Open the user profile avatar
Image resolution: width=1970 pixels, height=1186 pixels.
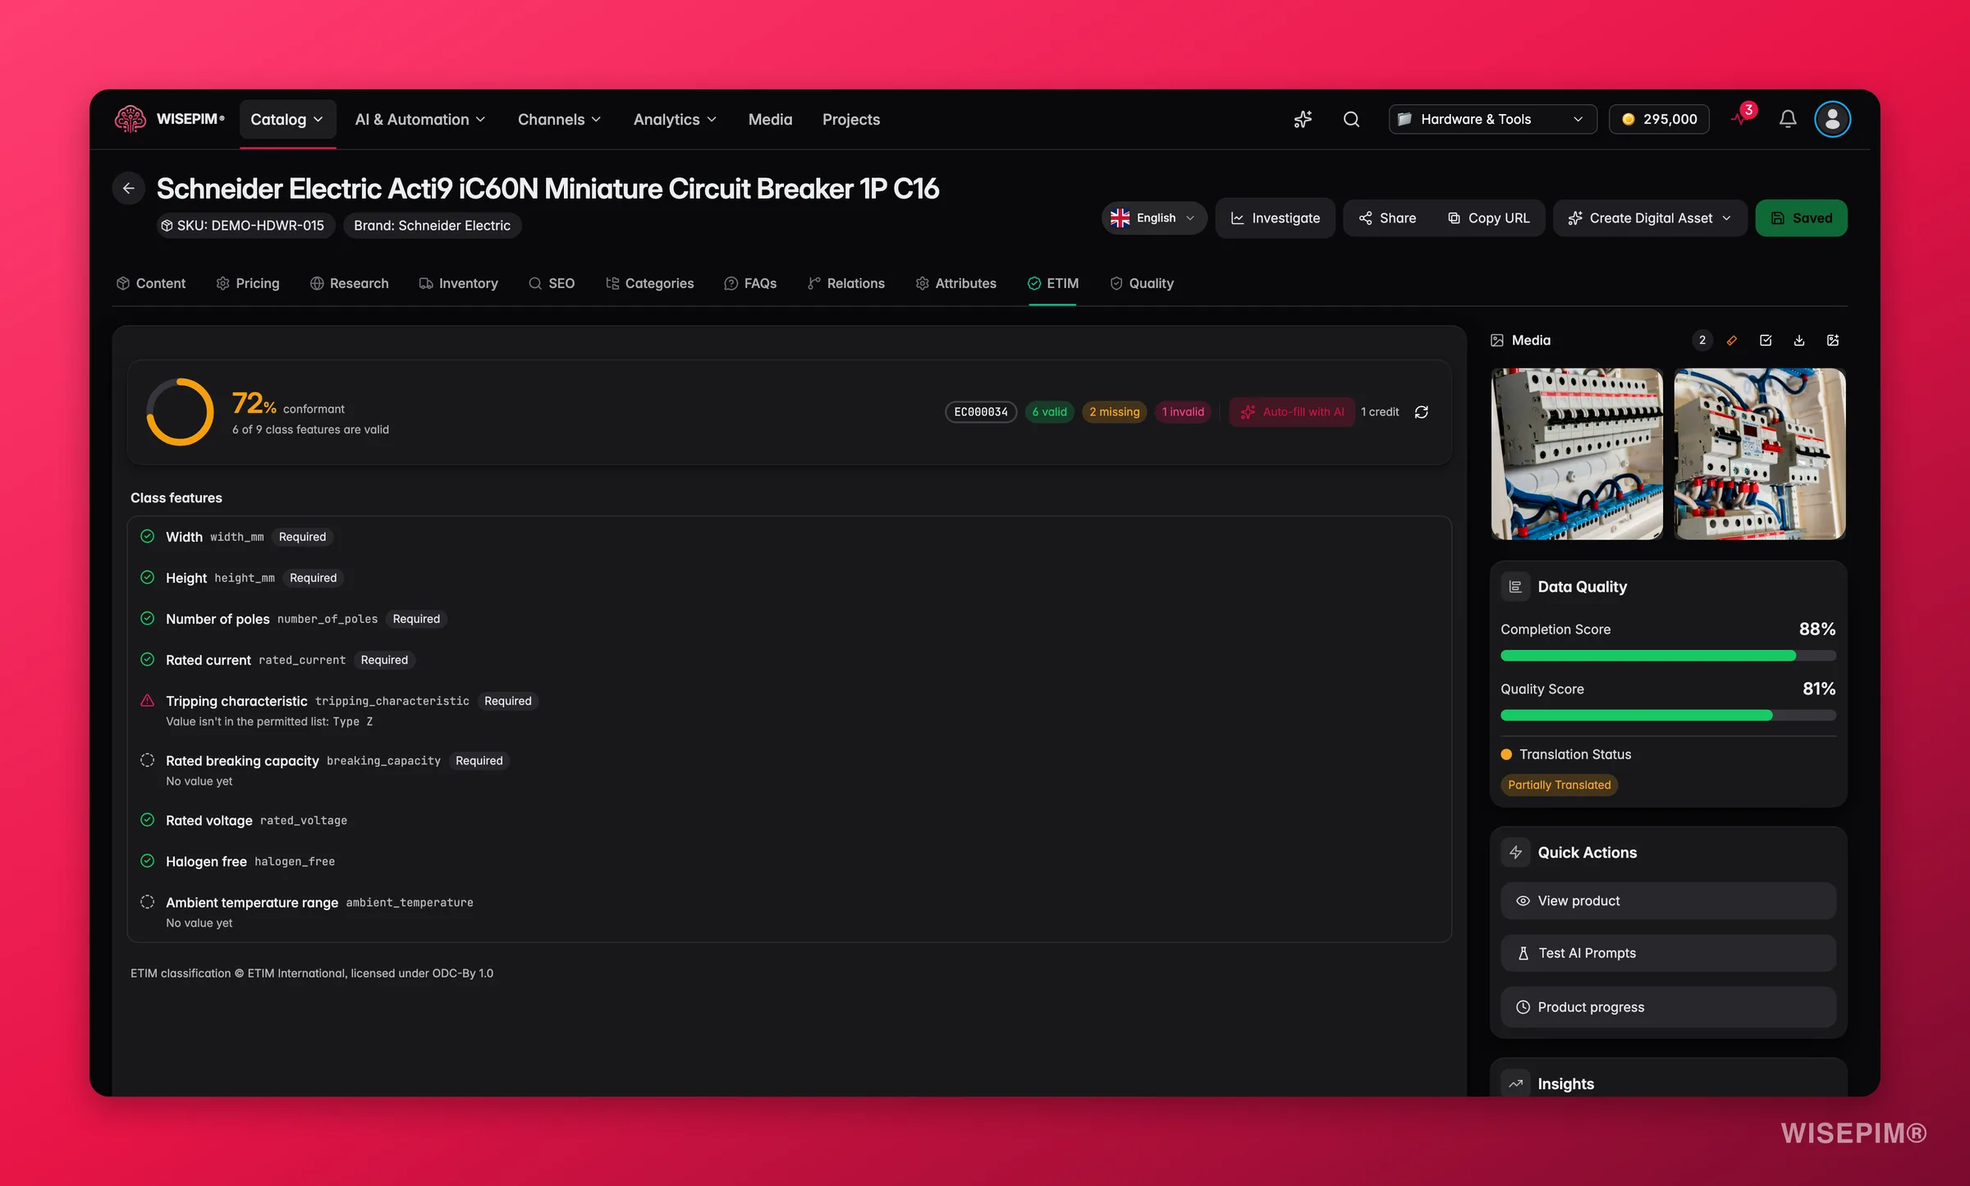pyautogui.click(x=1832, y=120)
